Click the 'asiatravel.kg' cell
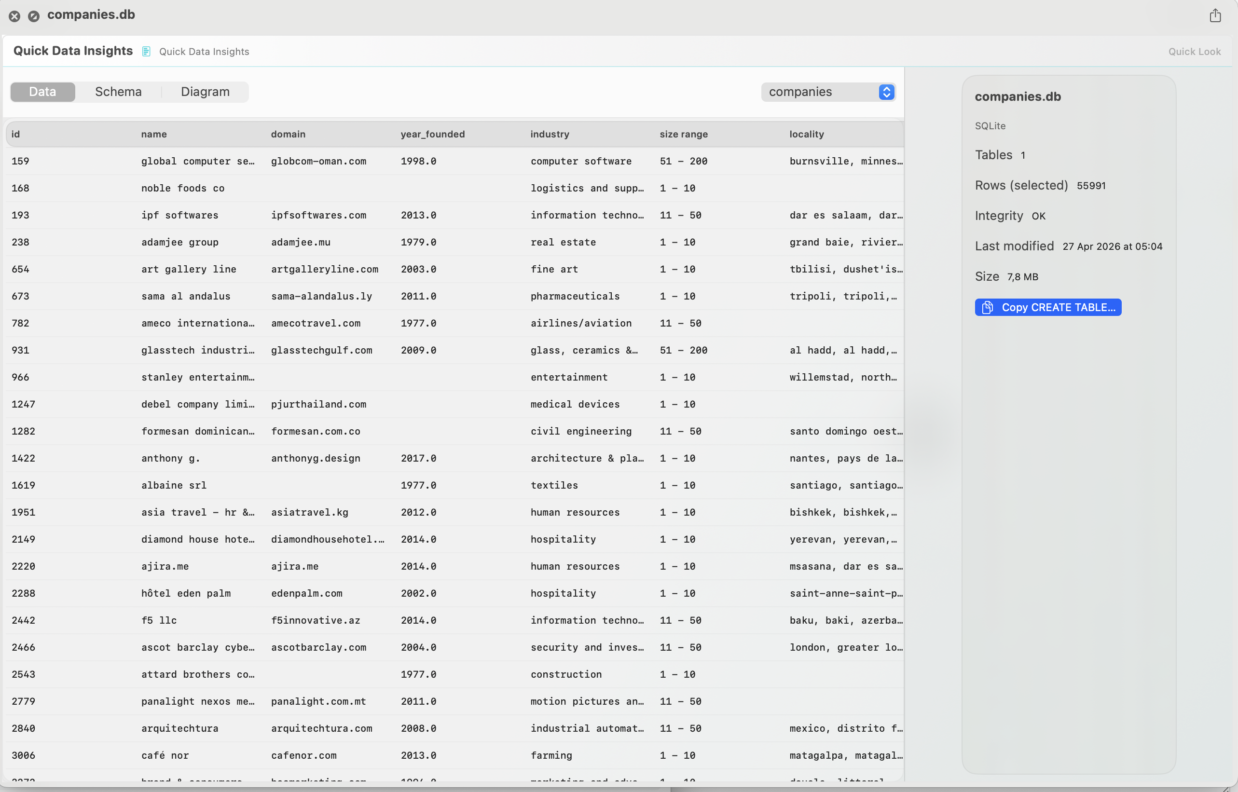This screenshot has height=792, width=1238. click(310, 512)
